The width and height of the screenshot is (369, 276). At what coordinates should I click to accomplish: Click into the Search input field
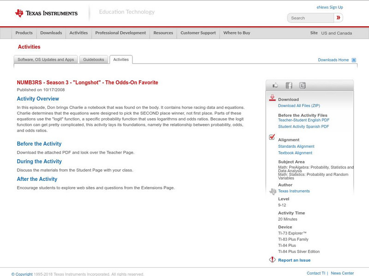310,18
